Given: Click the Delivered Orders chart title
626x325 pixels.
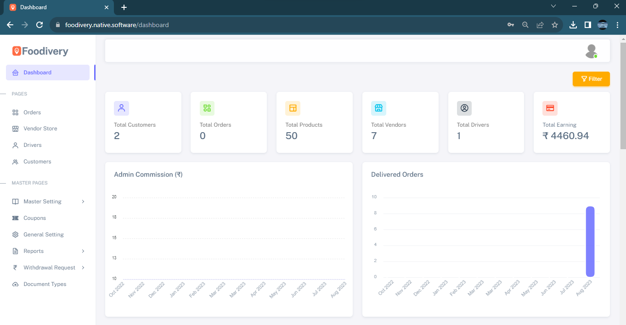Looking at the screenshot, I should 397,174.
